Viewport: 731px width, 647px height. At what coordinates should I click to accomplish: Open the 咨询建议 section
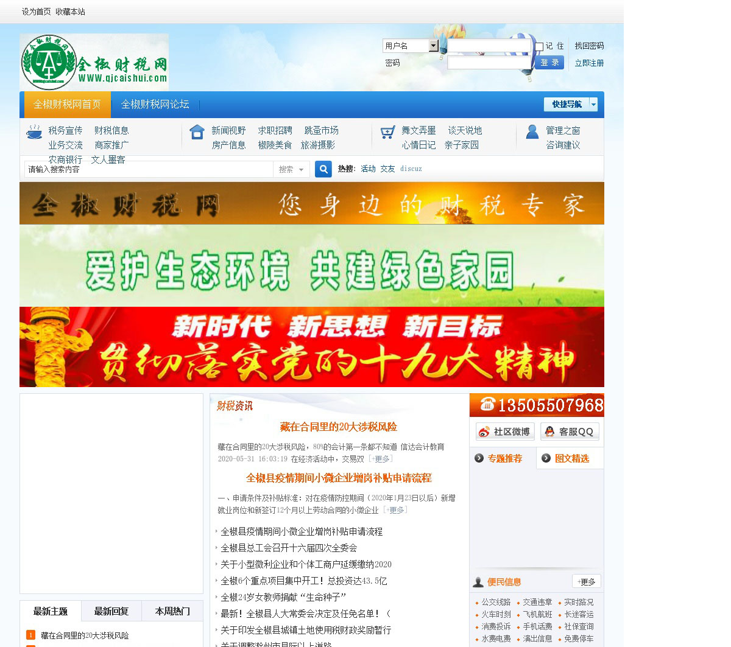pos(563,145)
